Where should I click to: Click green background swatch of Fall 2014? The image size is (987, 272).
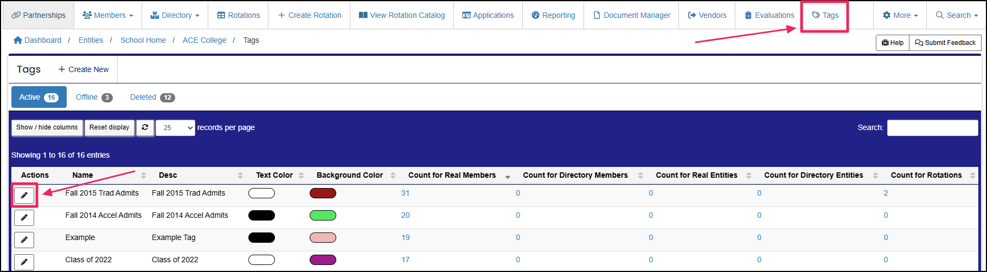(x=323, y=216)
